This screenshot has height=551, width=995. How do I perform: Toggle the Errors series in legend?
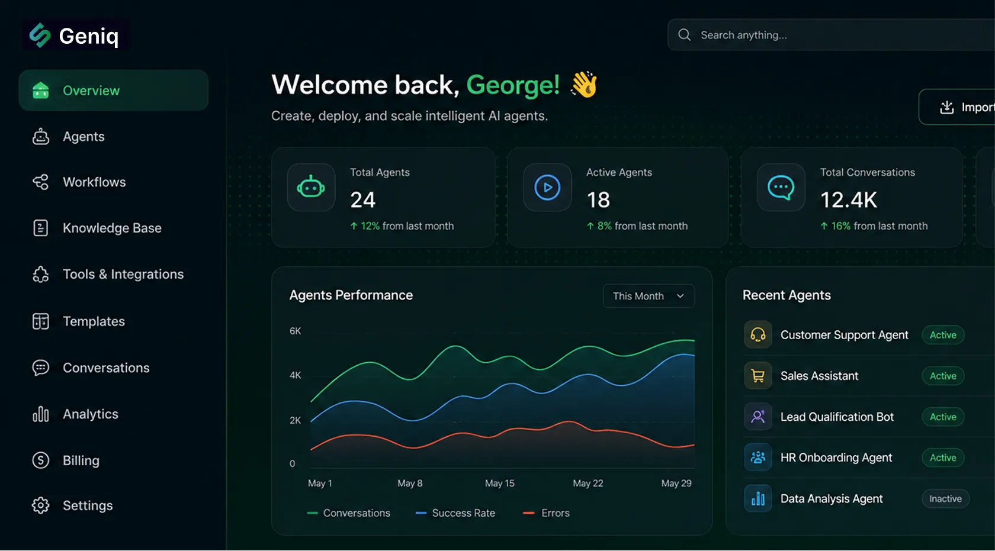click(547, 513)
